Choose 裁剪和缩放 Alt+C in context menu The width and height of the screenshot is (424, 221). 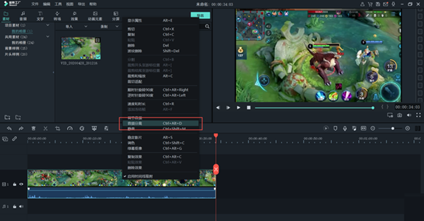pos(161,76)
